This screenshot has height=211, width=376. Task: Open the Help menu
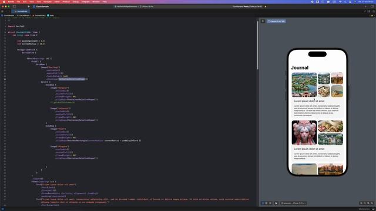click(x=105, y=2)
